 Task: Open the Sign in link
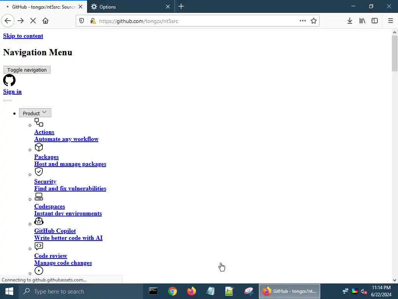point(12,91)
